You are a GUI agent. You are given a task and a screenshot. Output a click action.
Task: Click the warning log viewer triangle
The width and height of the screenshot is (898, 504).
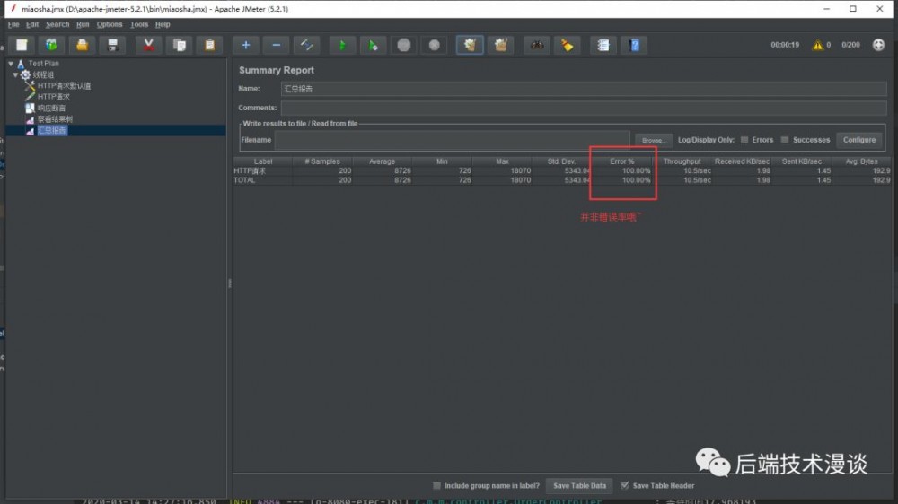(x=817, y=45)
